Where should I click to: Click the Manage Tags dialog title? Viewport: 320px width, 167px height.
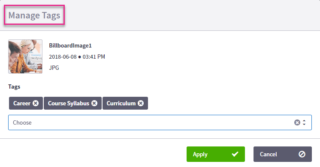(x=34, y=15)
